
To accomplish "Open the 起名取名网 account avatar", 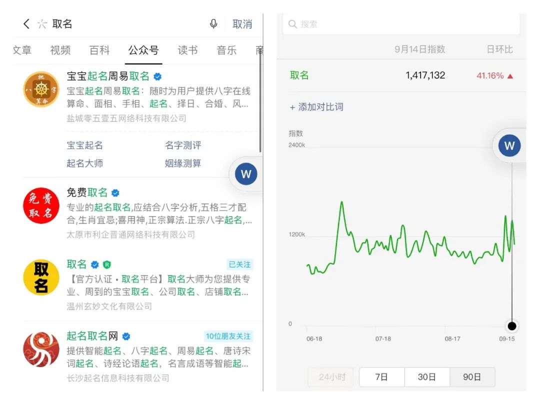I will click(41, 350).
